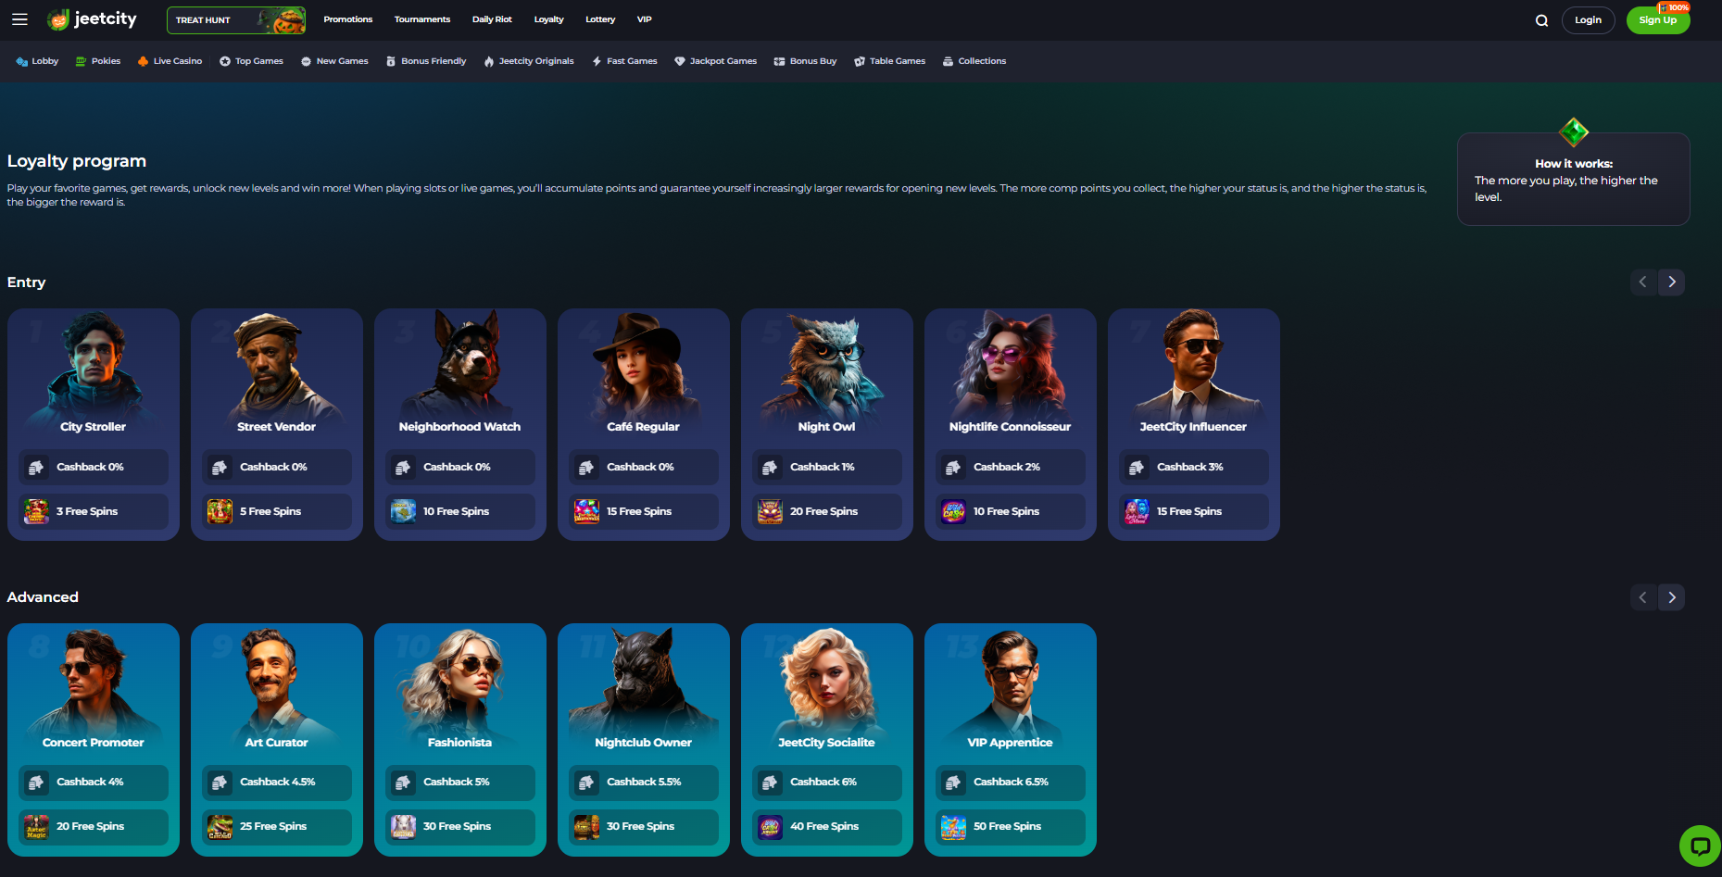Click the jeetcity logo
The height and width of the screenshot is (877, 1722).
tap(93, 19)
